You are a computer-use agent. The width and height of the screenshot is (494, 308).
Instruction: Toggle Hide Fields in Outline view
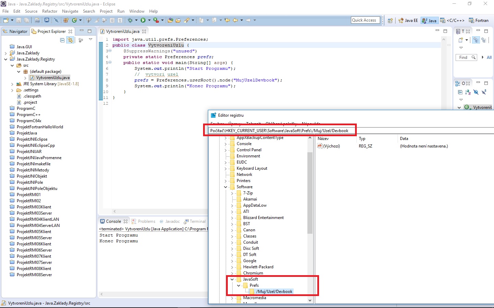point(476,92)
